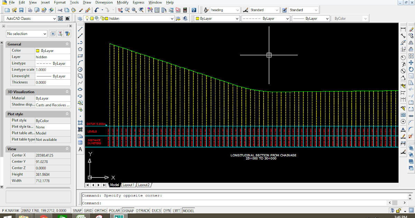This screenshot has width=415, height=218.
Task: Click the Save icon in the toolbar
Action: click(21, 10)
